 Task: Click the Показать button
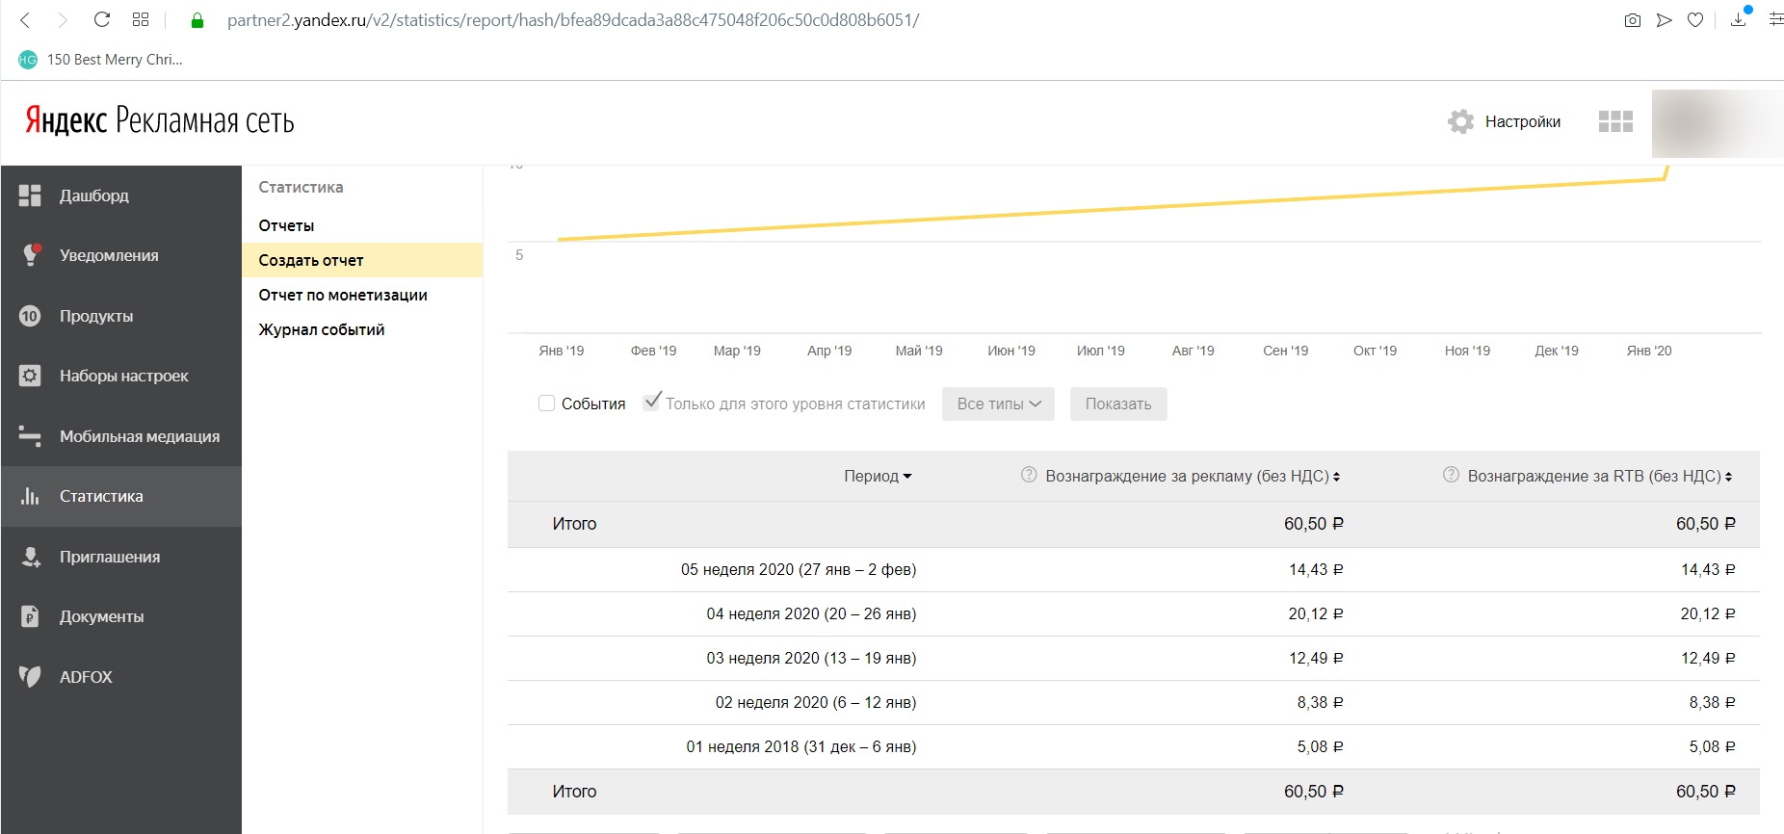1118,404
